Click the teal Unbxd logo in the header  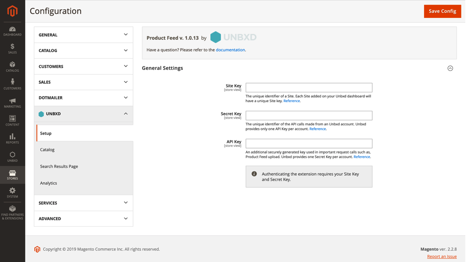point(233,37)
